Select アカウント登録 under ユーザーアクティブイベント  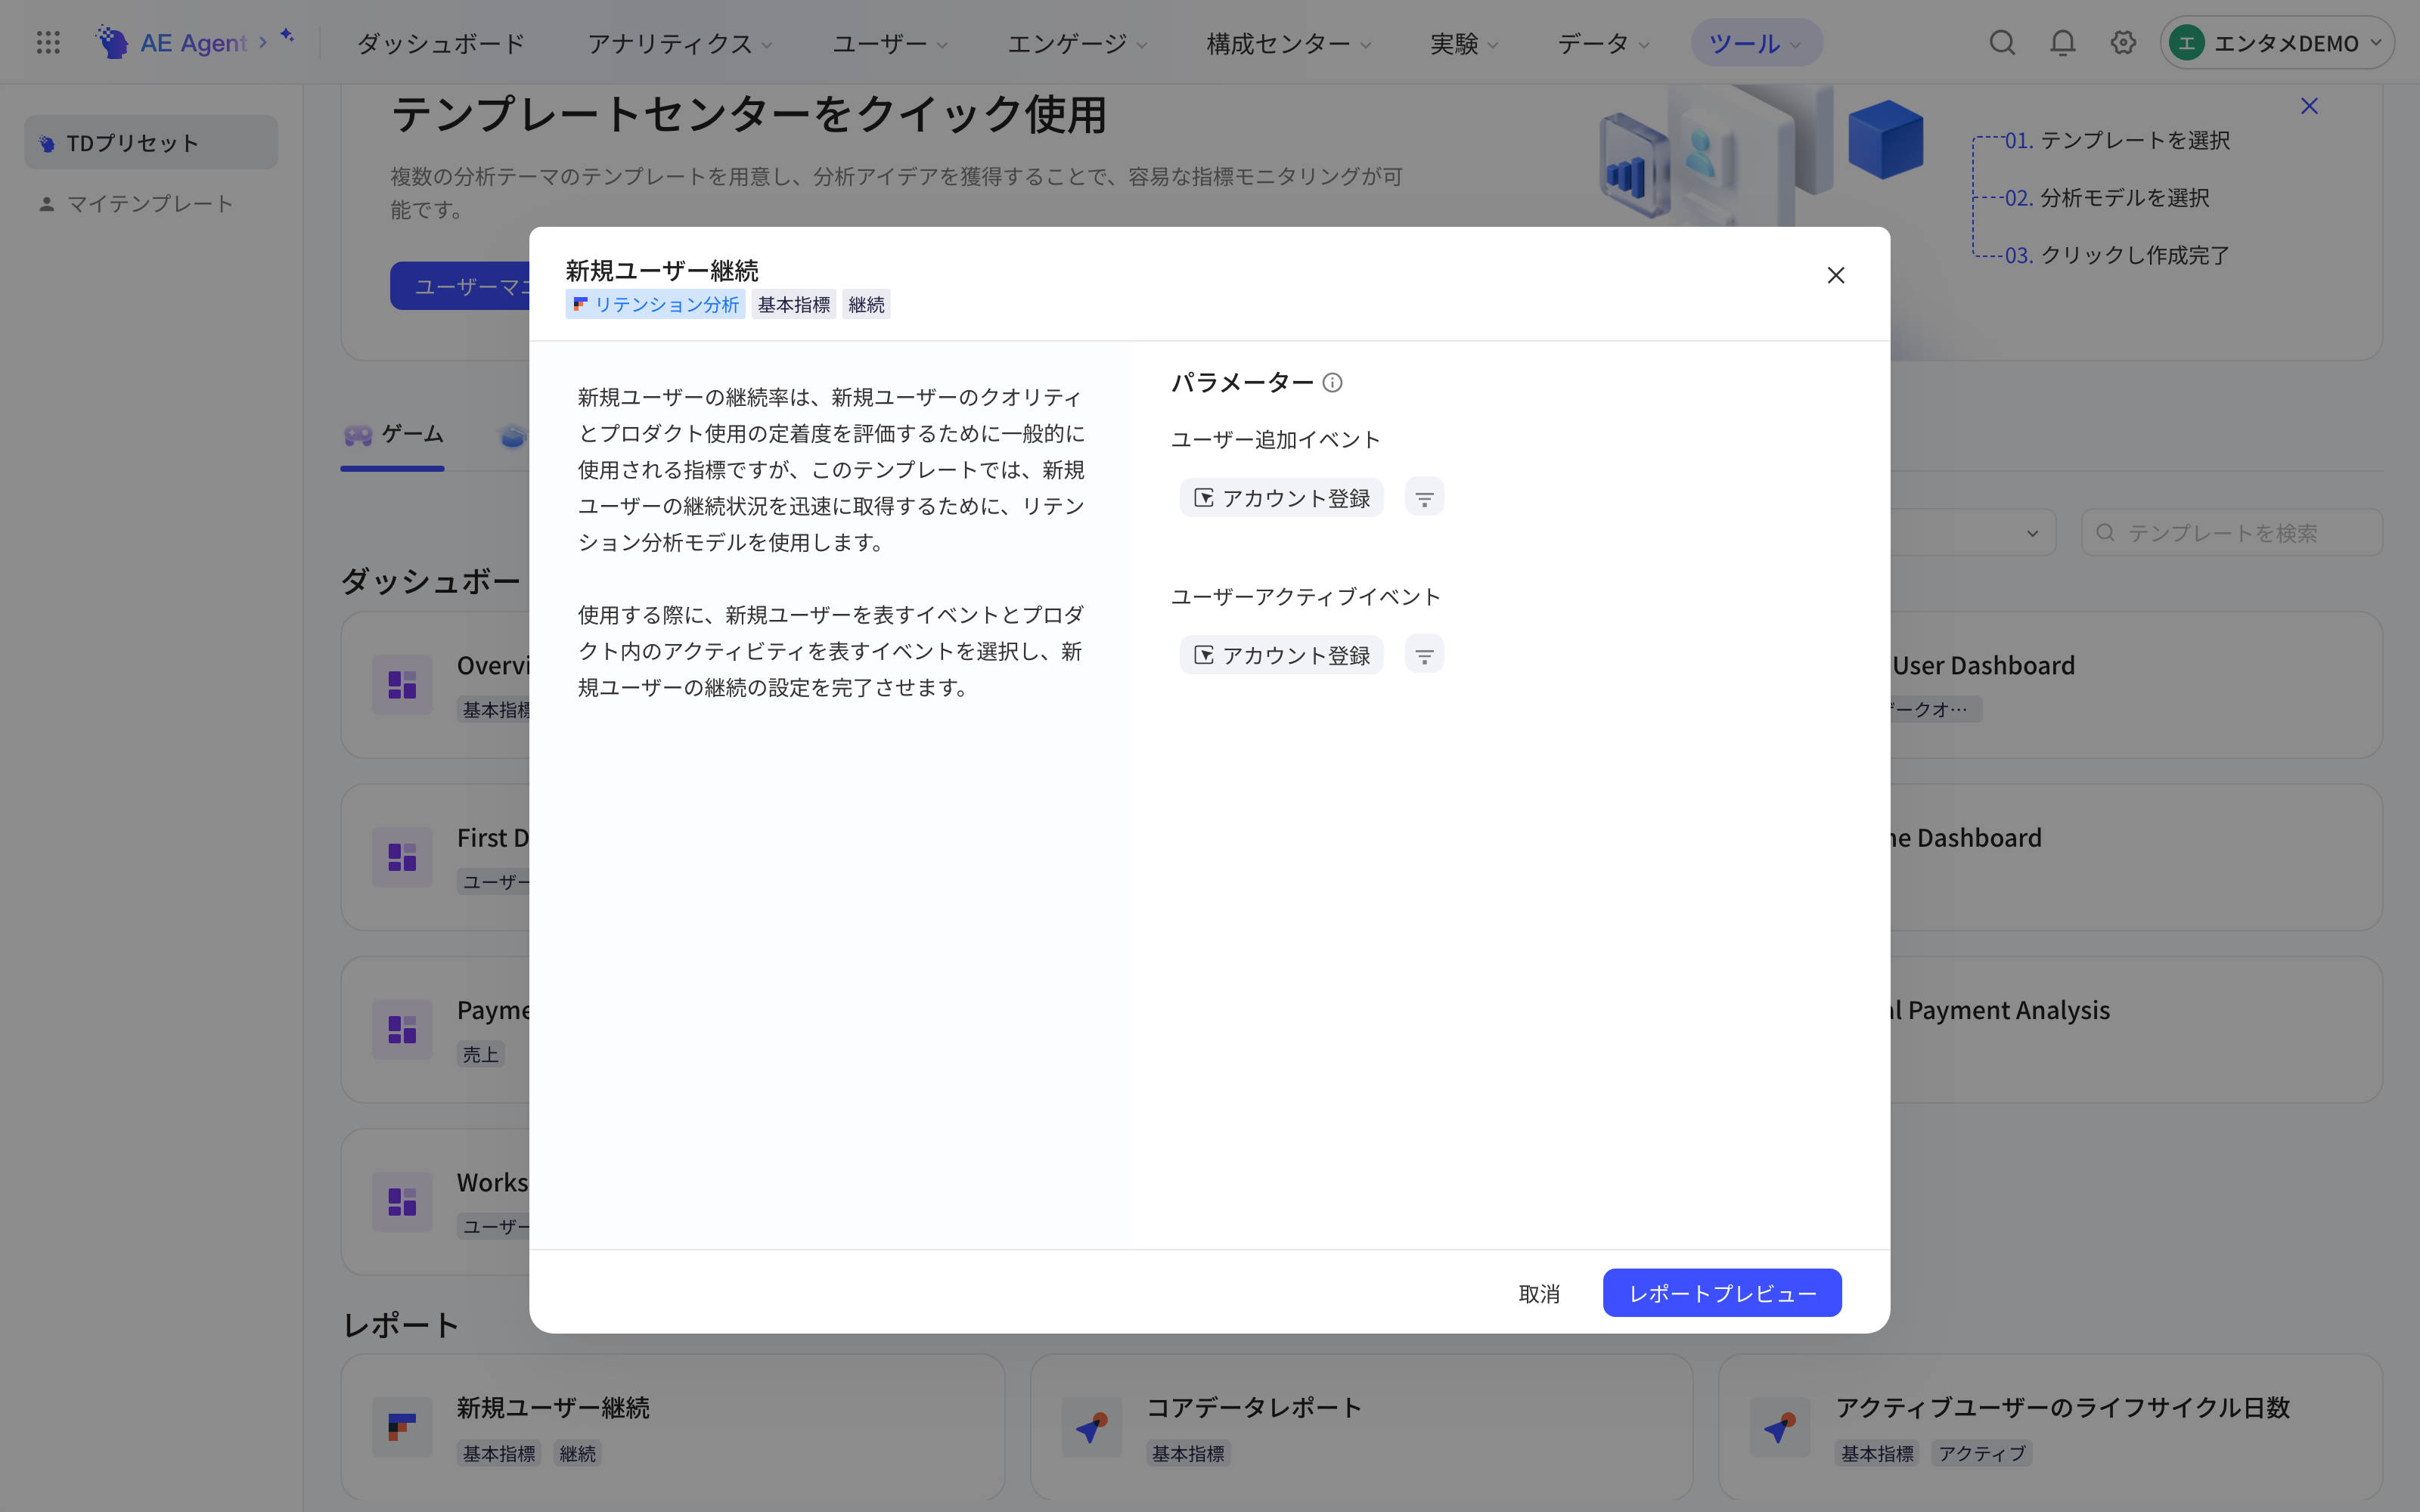click(x=1281, y=654)
